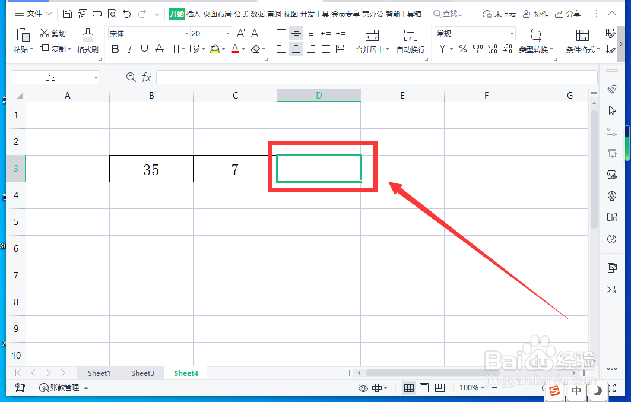Open the font name dropdown 宋体

tap(186, 33)
